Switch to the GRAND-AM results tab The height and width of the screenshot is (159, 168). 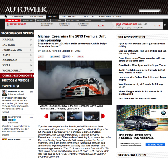pyautogui.click(x=73, y=21)
